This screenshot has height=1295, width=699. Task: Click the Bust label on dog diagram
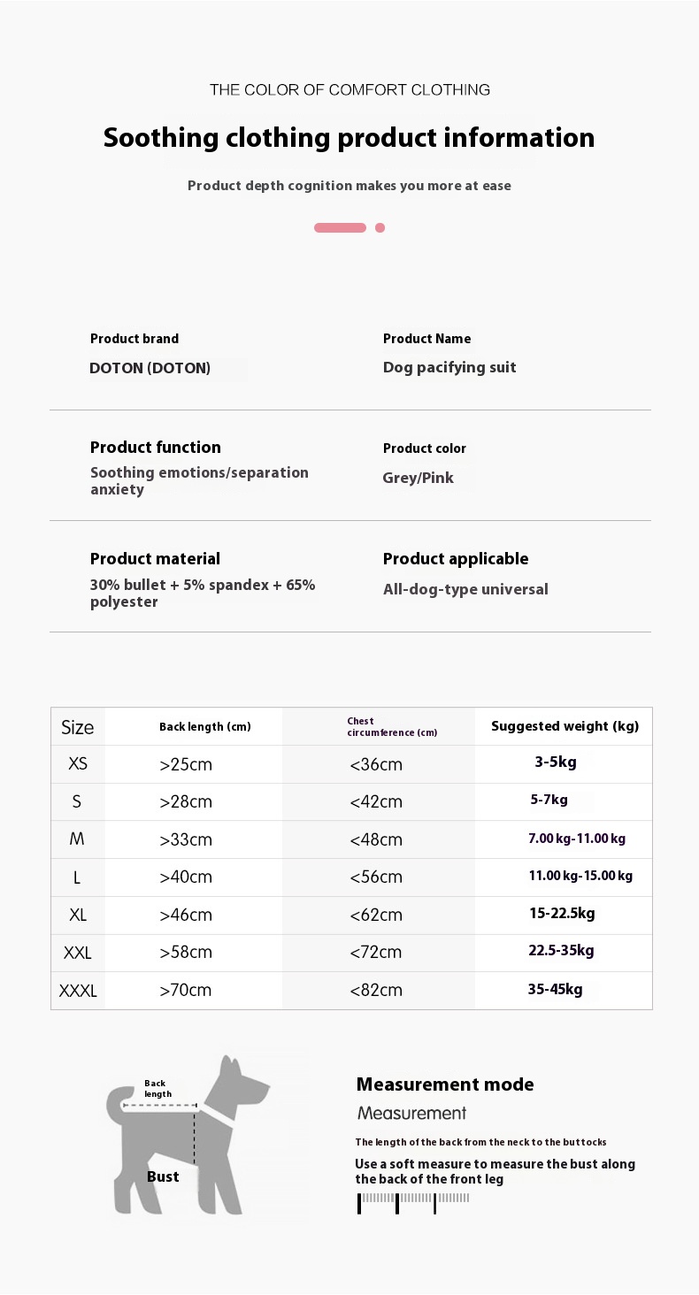click(163, 1176)
